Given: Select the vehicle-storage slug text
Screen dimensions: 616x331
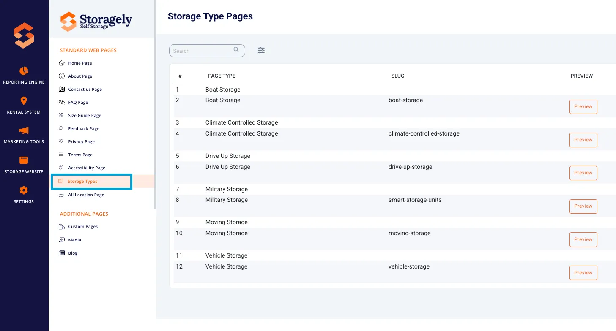Looking at the screenshot, I should pyautogui.click(x=409, y=267).
